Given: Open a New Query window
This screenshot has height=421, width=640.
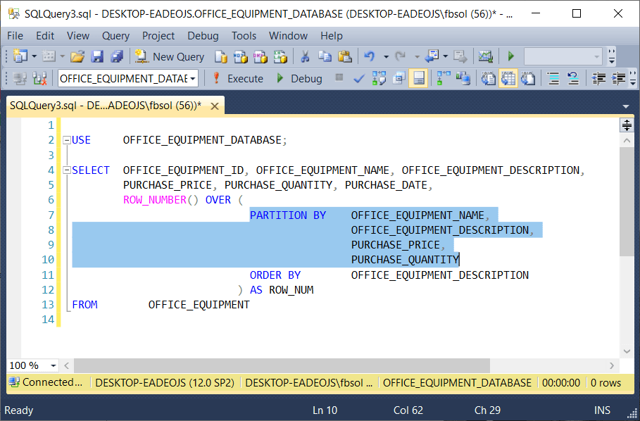Looking at the screenshot, I should click(169, 56).
